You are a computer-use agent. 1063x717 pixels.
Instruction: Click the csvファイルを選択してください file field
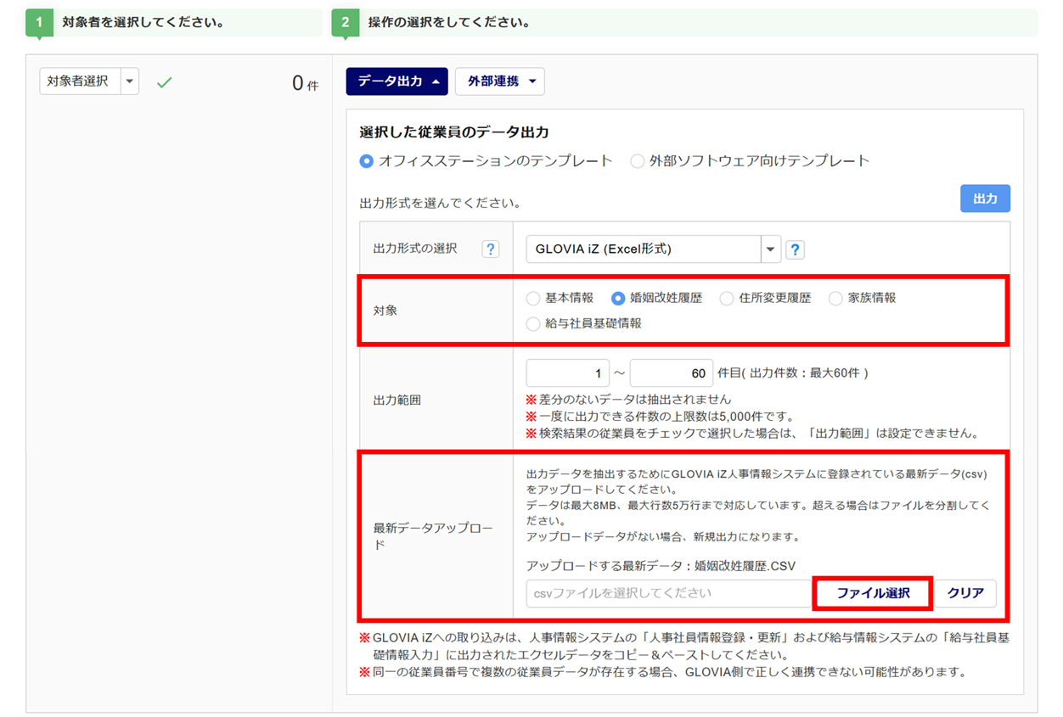(670, 593)
